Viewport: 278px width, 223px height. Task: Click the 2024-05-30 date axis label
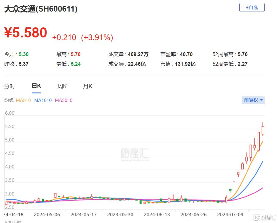coord(120,215)
